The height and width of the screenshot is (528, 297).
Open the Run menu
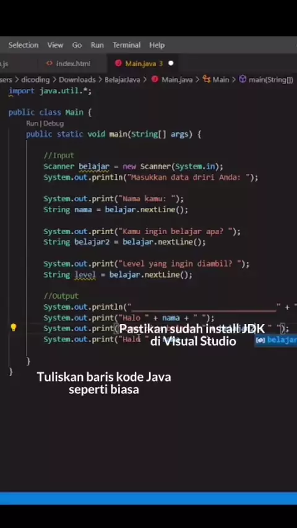pos(97,45)
